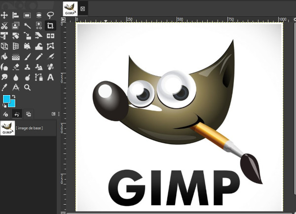Activate the Rotate tool
Viewport: 296px width, 214px height.
(x=16, y=36)
